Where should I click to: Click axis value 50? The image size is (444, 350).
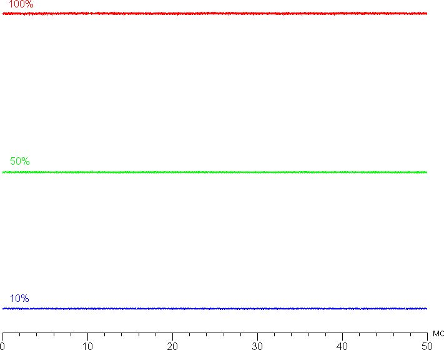(x=427, y=346)
